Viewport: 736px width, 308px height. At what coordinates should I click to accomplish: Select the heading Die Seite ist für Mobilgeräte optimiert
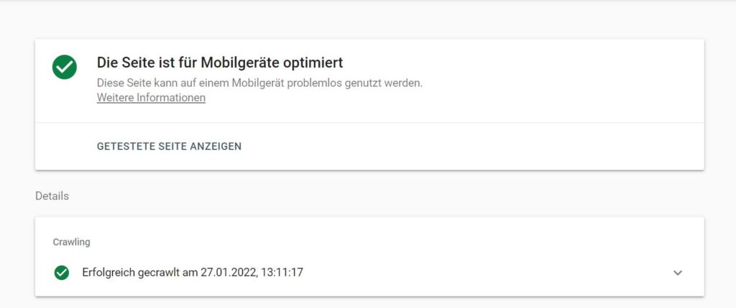[220, 62]
